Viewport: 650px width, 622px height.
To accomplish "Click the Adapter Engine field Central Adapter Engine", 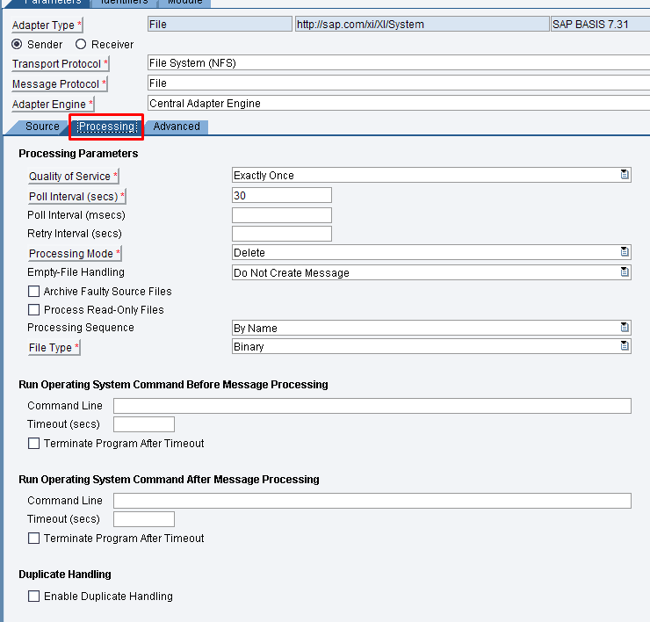I will 399,103.
